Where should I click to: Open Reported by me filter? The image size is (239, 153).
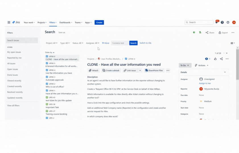pos(14,58)
